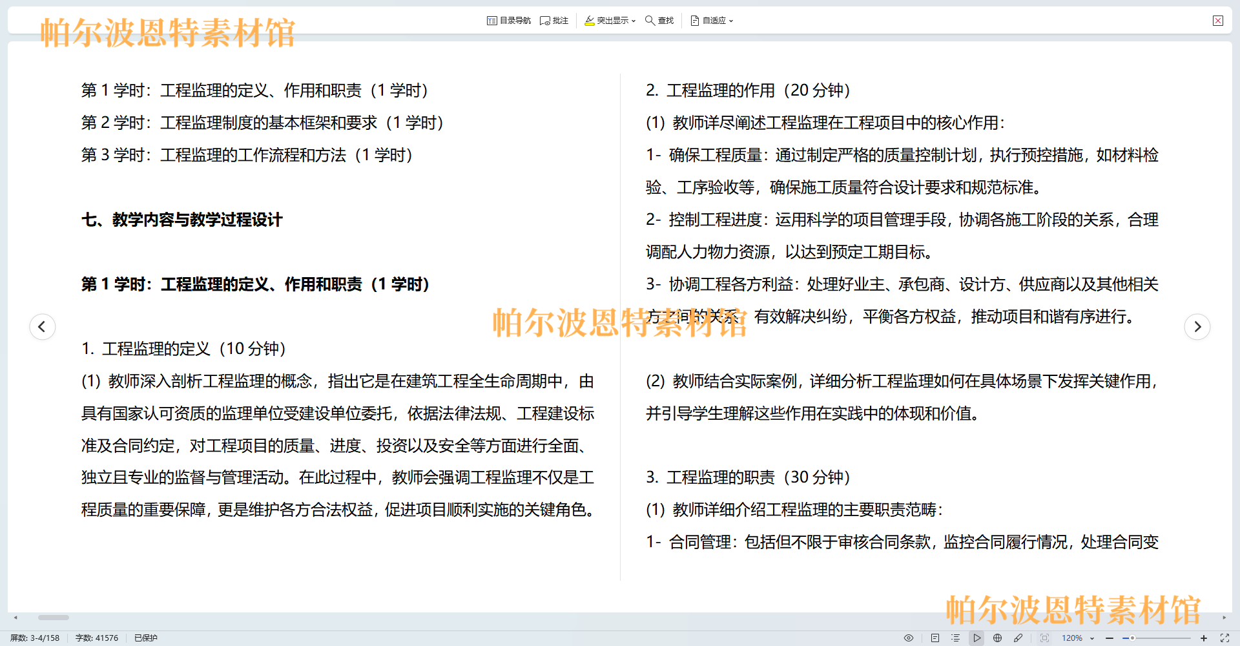Click bold heading 第1学时：工程监理的定义、作用和职责
Viewport: 1240px width, 646px height.
[x=256, y=284]
